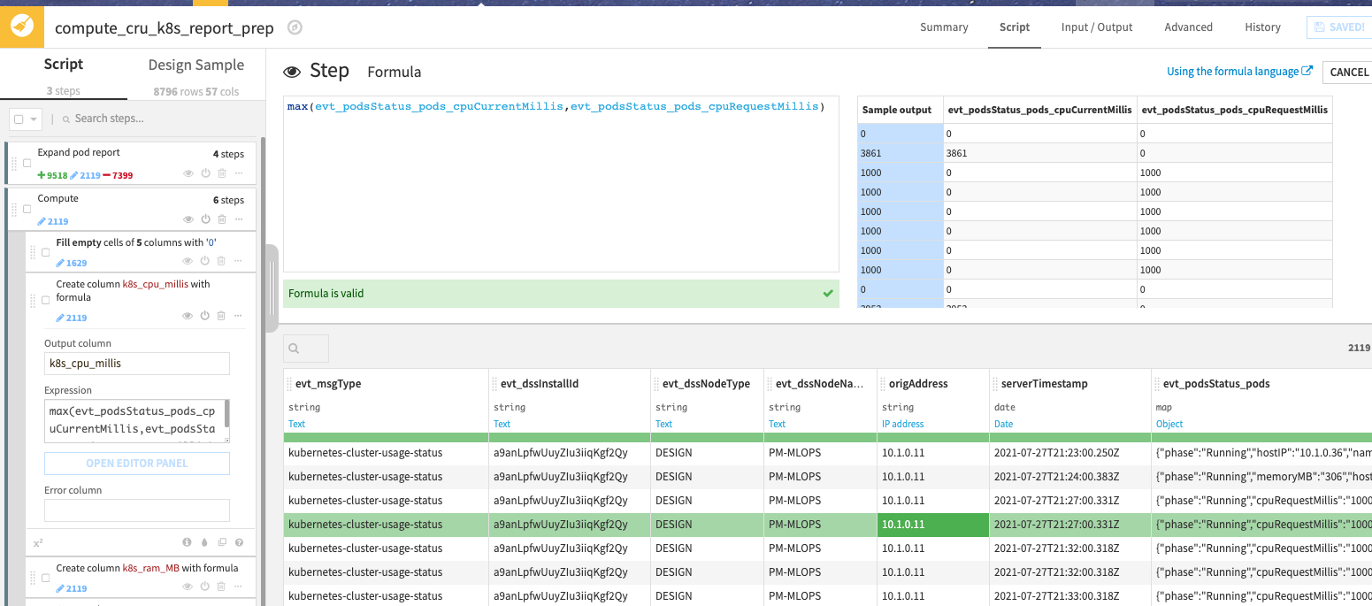Screen dimensions: 1372x606
Task: Tick the k8s_cpu_millis step checkbox
Action: (x=45, y=301)
